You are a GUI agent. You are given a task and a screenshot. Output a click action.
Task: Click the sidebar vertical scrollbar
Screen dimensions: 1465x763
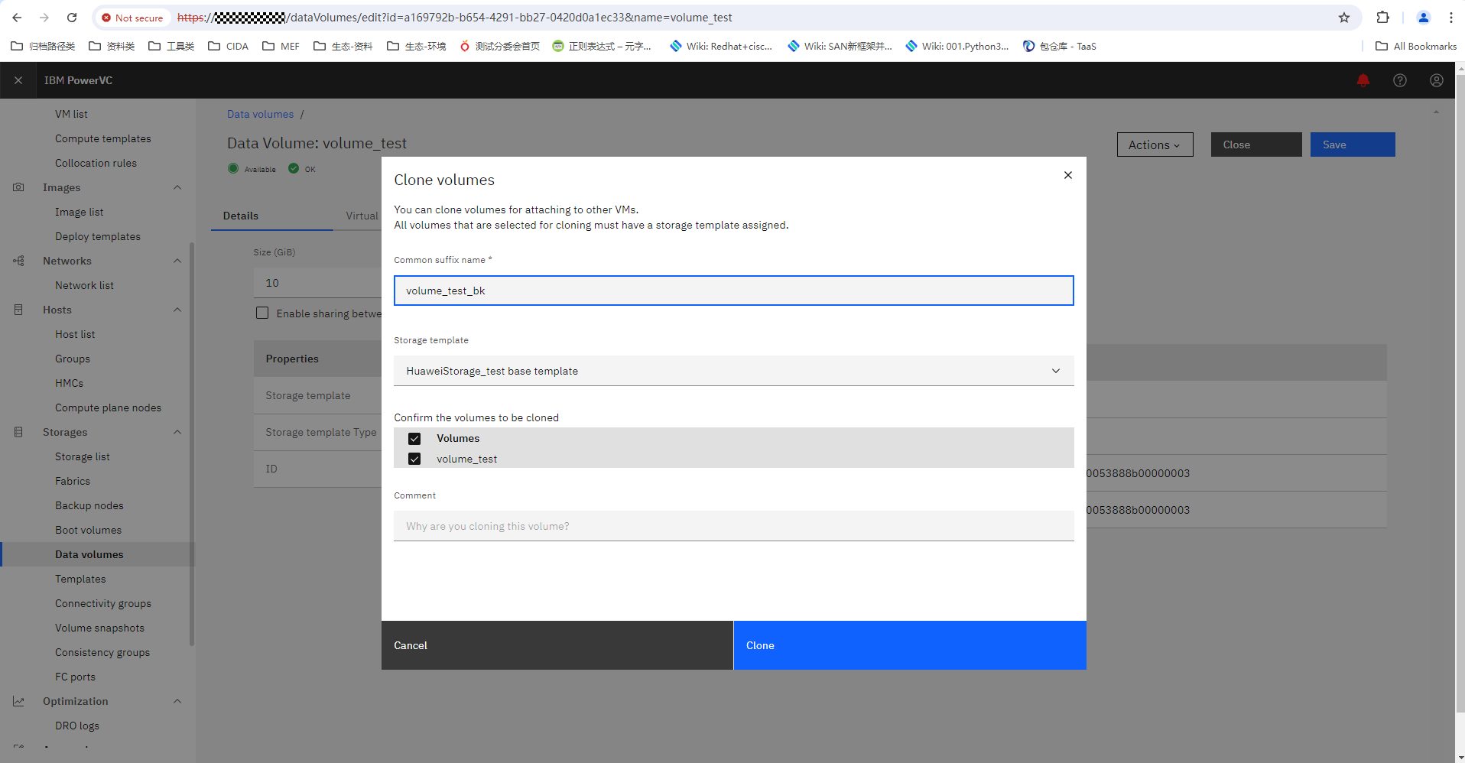pyautogui.click(x=192, y=443)
